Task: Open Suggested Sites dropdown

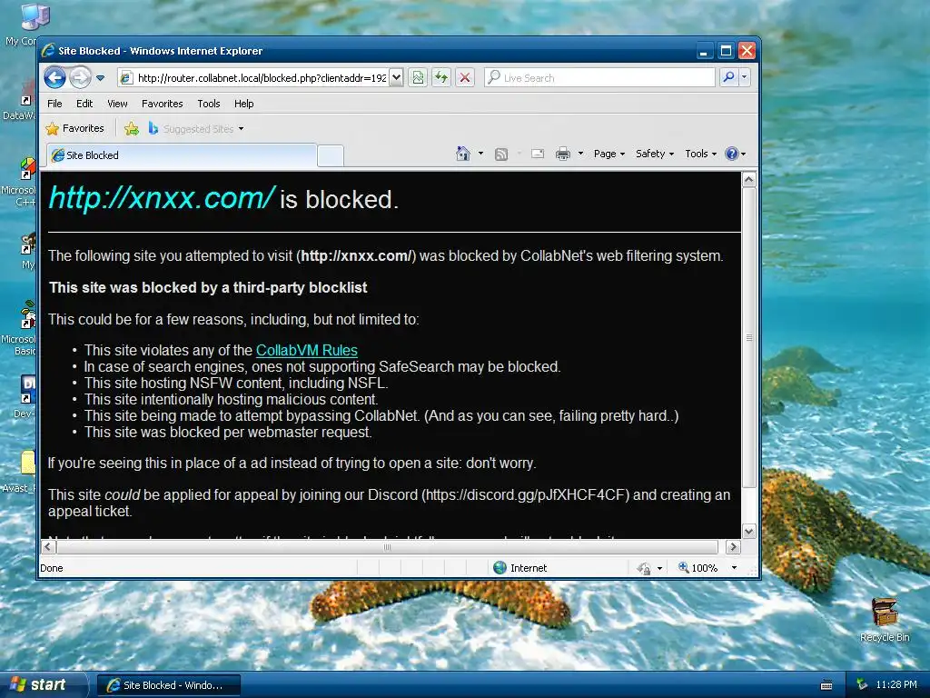Action: pos(196,128)
